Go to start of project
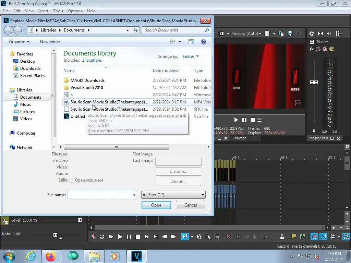Screen dimensions: 351x263 pyautogui.click(x=147, y=237)
